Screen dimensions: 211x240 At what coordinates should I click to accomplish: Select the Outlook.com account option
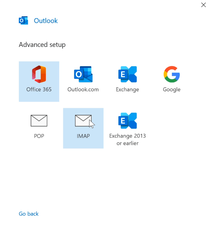click(83, 81)
